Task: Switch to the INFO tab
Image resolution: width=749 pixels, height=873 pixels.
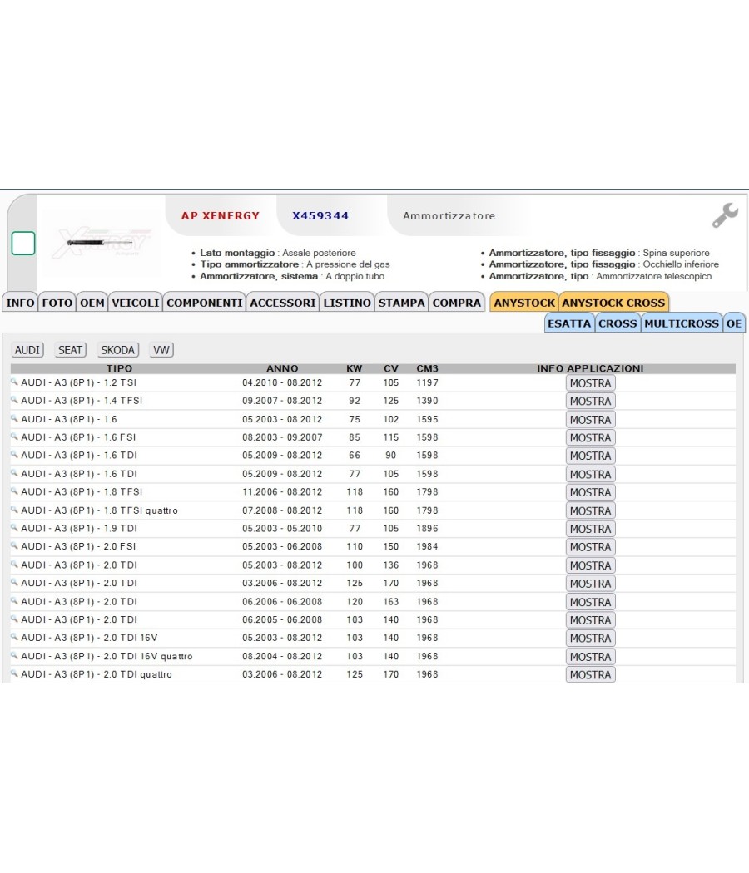Action: point(20,303)
